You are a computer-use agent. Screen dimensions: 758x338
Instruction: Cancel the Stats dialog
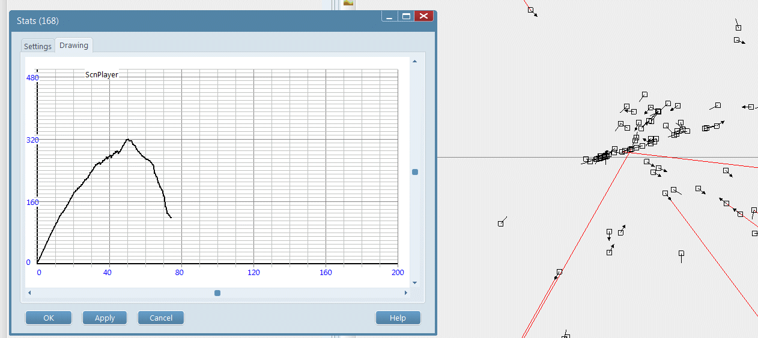coord(160,318)
